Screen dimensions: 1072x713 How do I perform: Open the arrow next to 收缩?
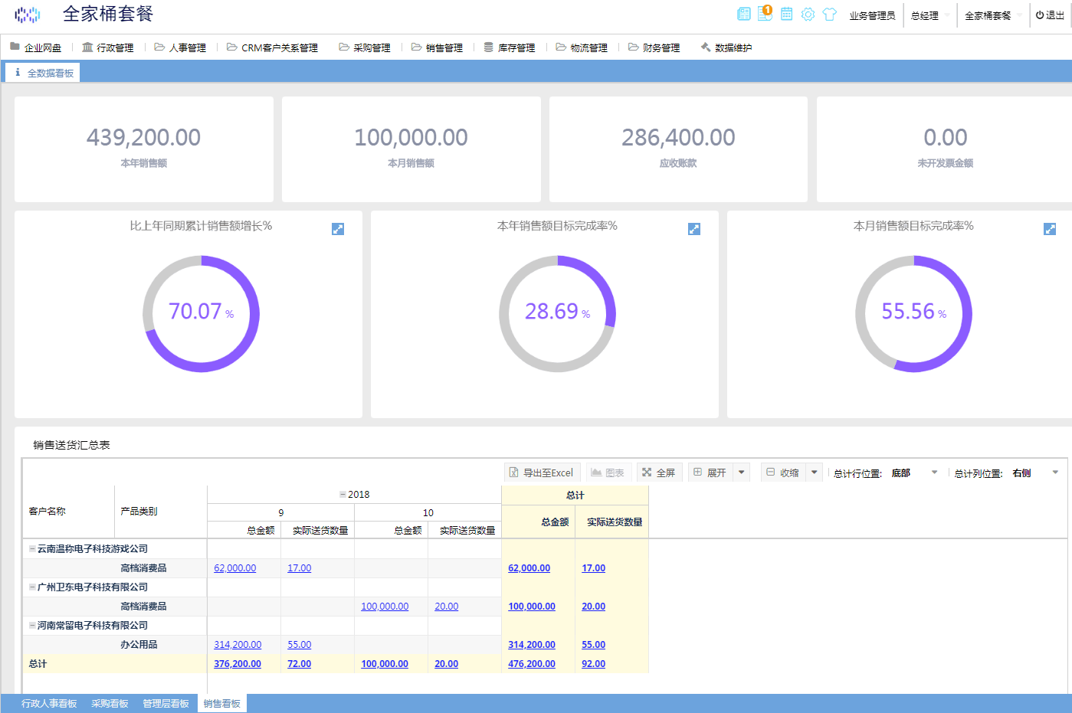pos(815,473)
